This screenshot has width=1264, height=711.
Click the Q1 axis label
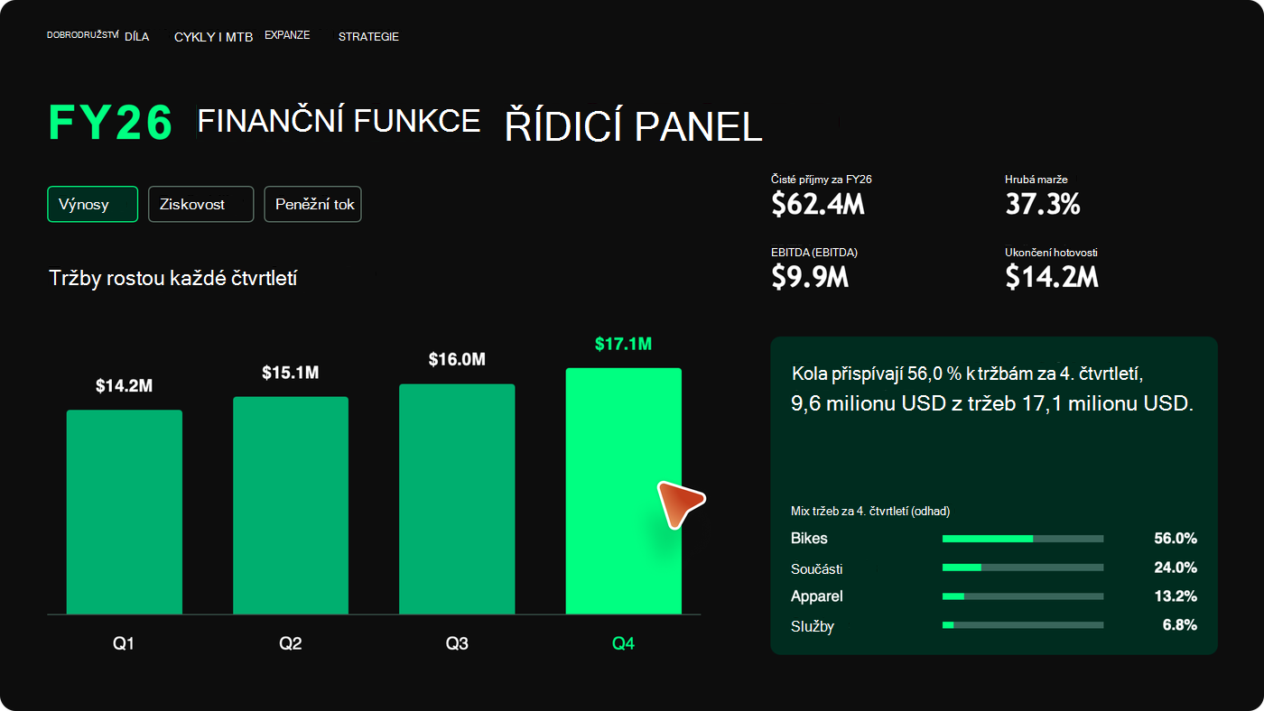point(124,644)
